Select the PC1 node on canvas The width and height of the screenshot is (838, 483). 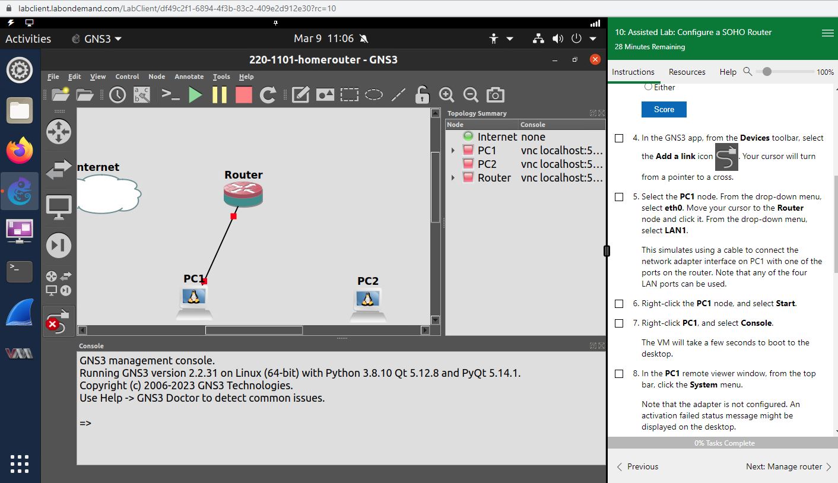point(193,303)
